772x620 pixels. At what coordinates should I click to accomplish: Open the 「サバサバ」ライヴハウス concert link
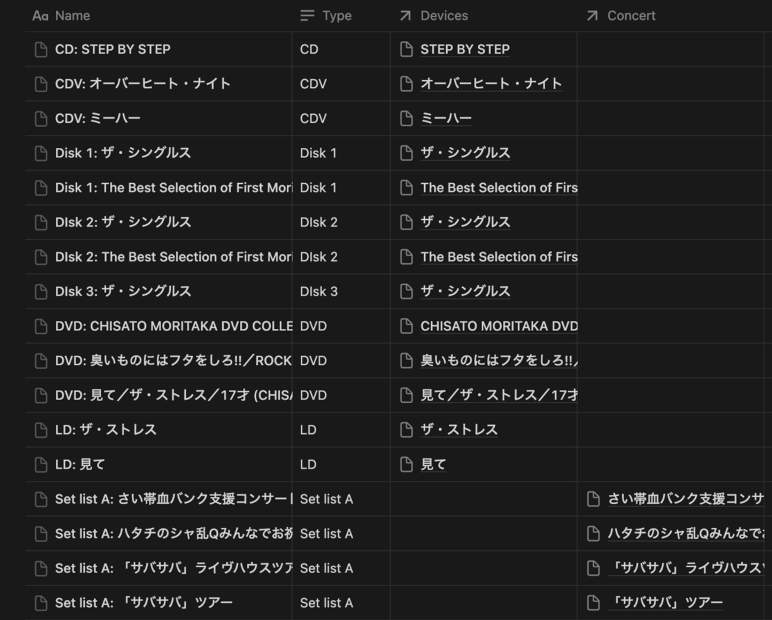click(x=685, y=568)
